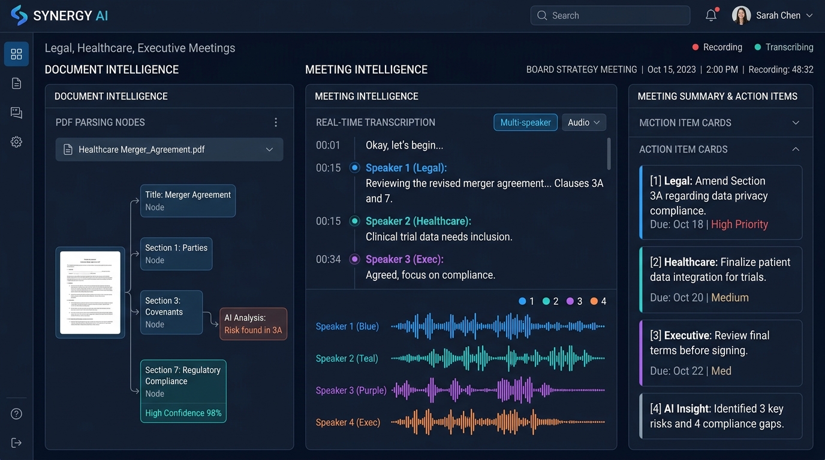Click the logout icon in sidebar

(16, 443)
